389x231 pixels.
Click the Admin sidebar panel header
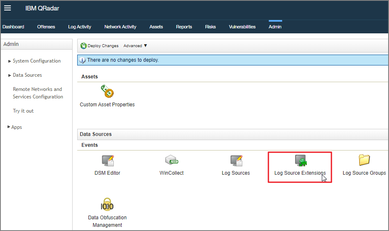[x=36, y=44]
